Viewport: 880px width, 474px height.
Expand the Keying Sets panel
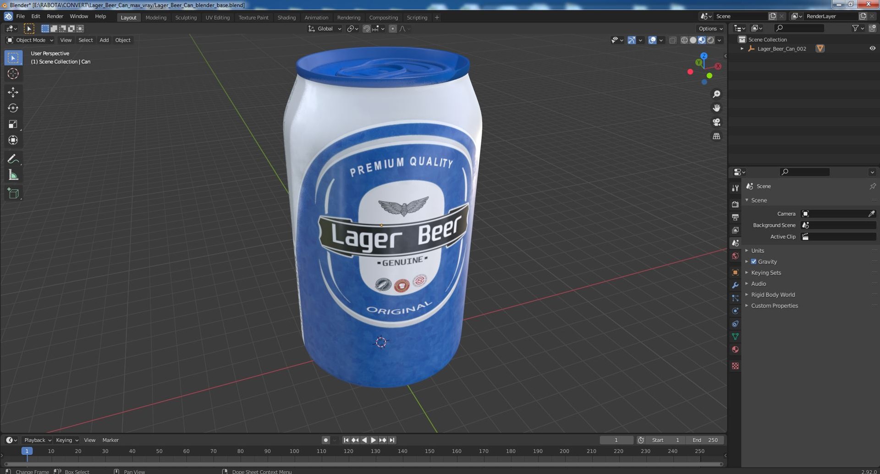[765, 273]
